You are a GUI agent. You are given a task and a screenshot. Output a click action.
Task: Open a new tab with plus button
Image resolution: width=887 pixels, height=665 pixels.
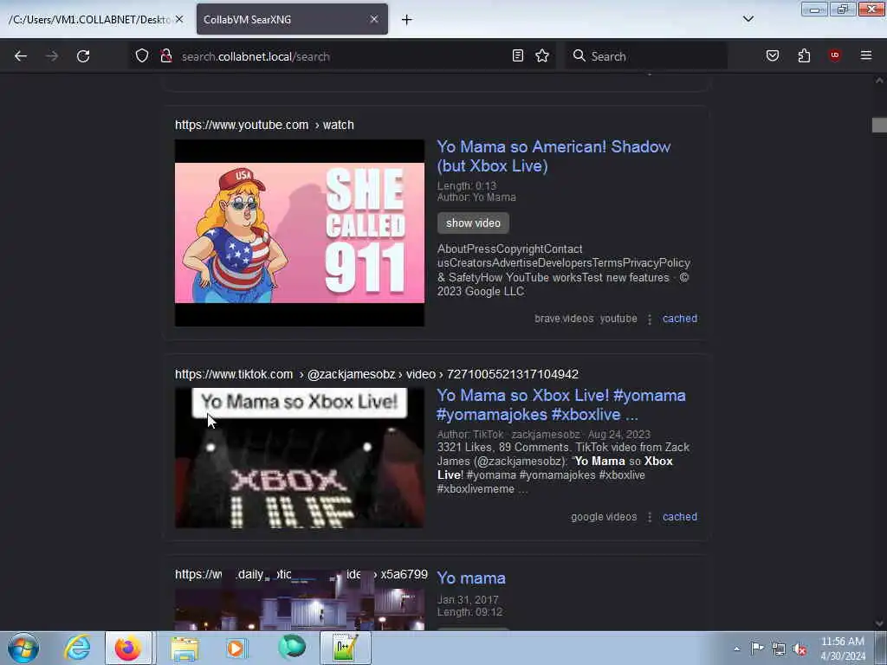click(x=407, y=20)
